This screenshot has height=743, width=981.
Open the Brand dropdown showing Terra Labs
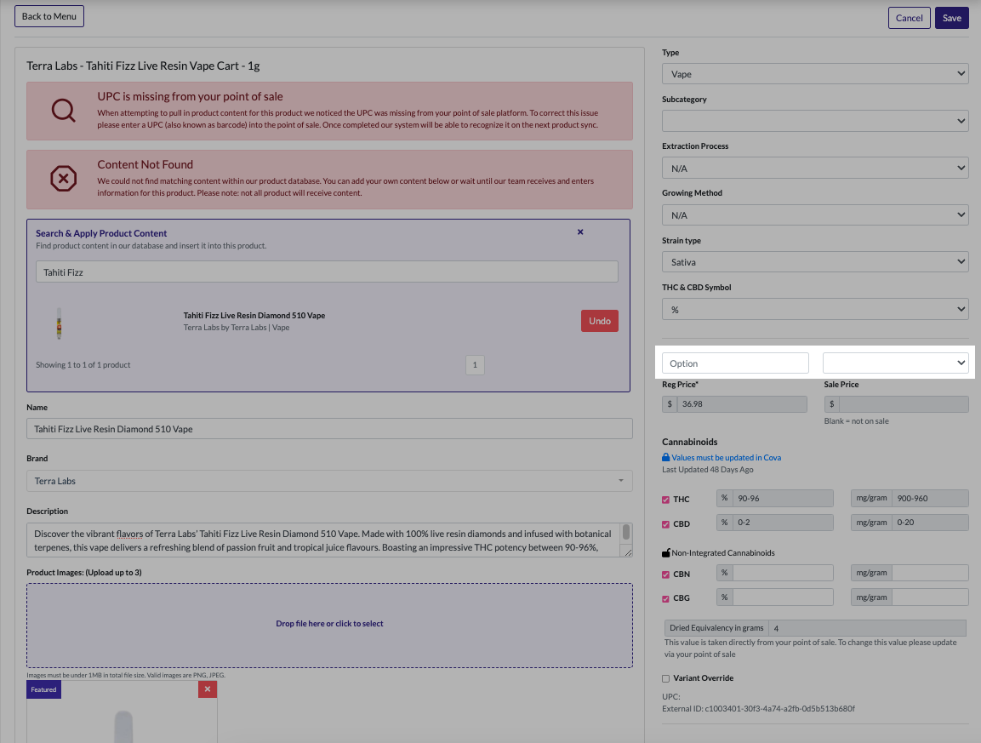(x=329, y=481)
